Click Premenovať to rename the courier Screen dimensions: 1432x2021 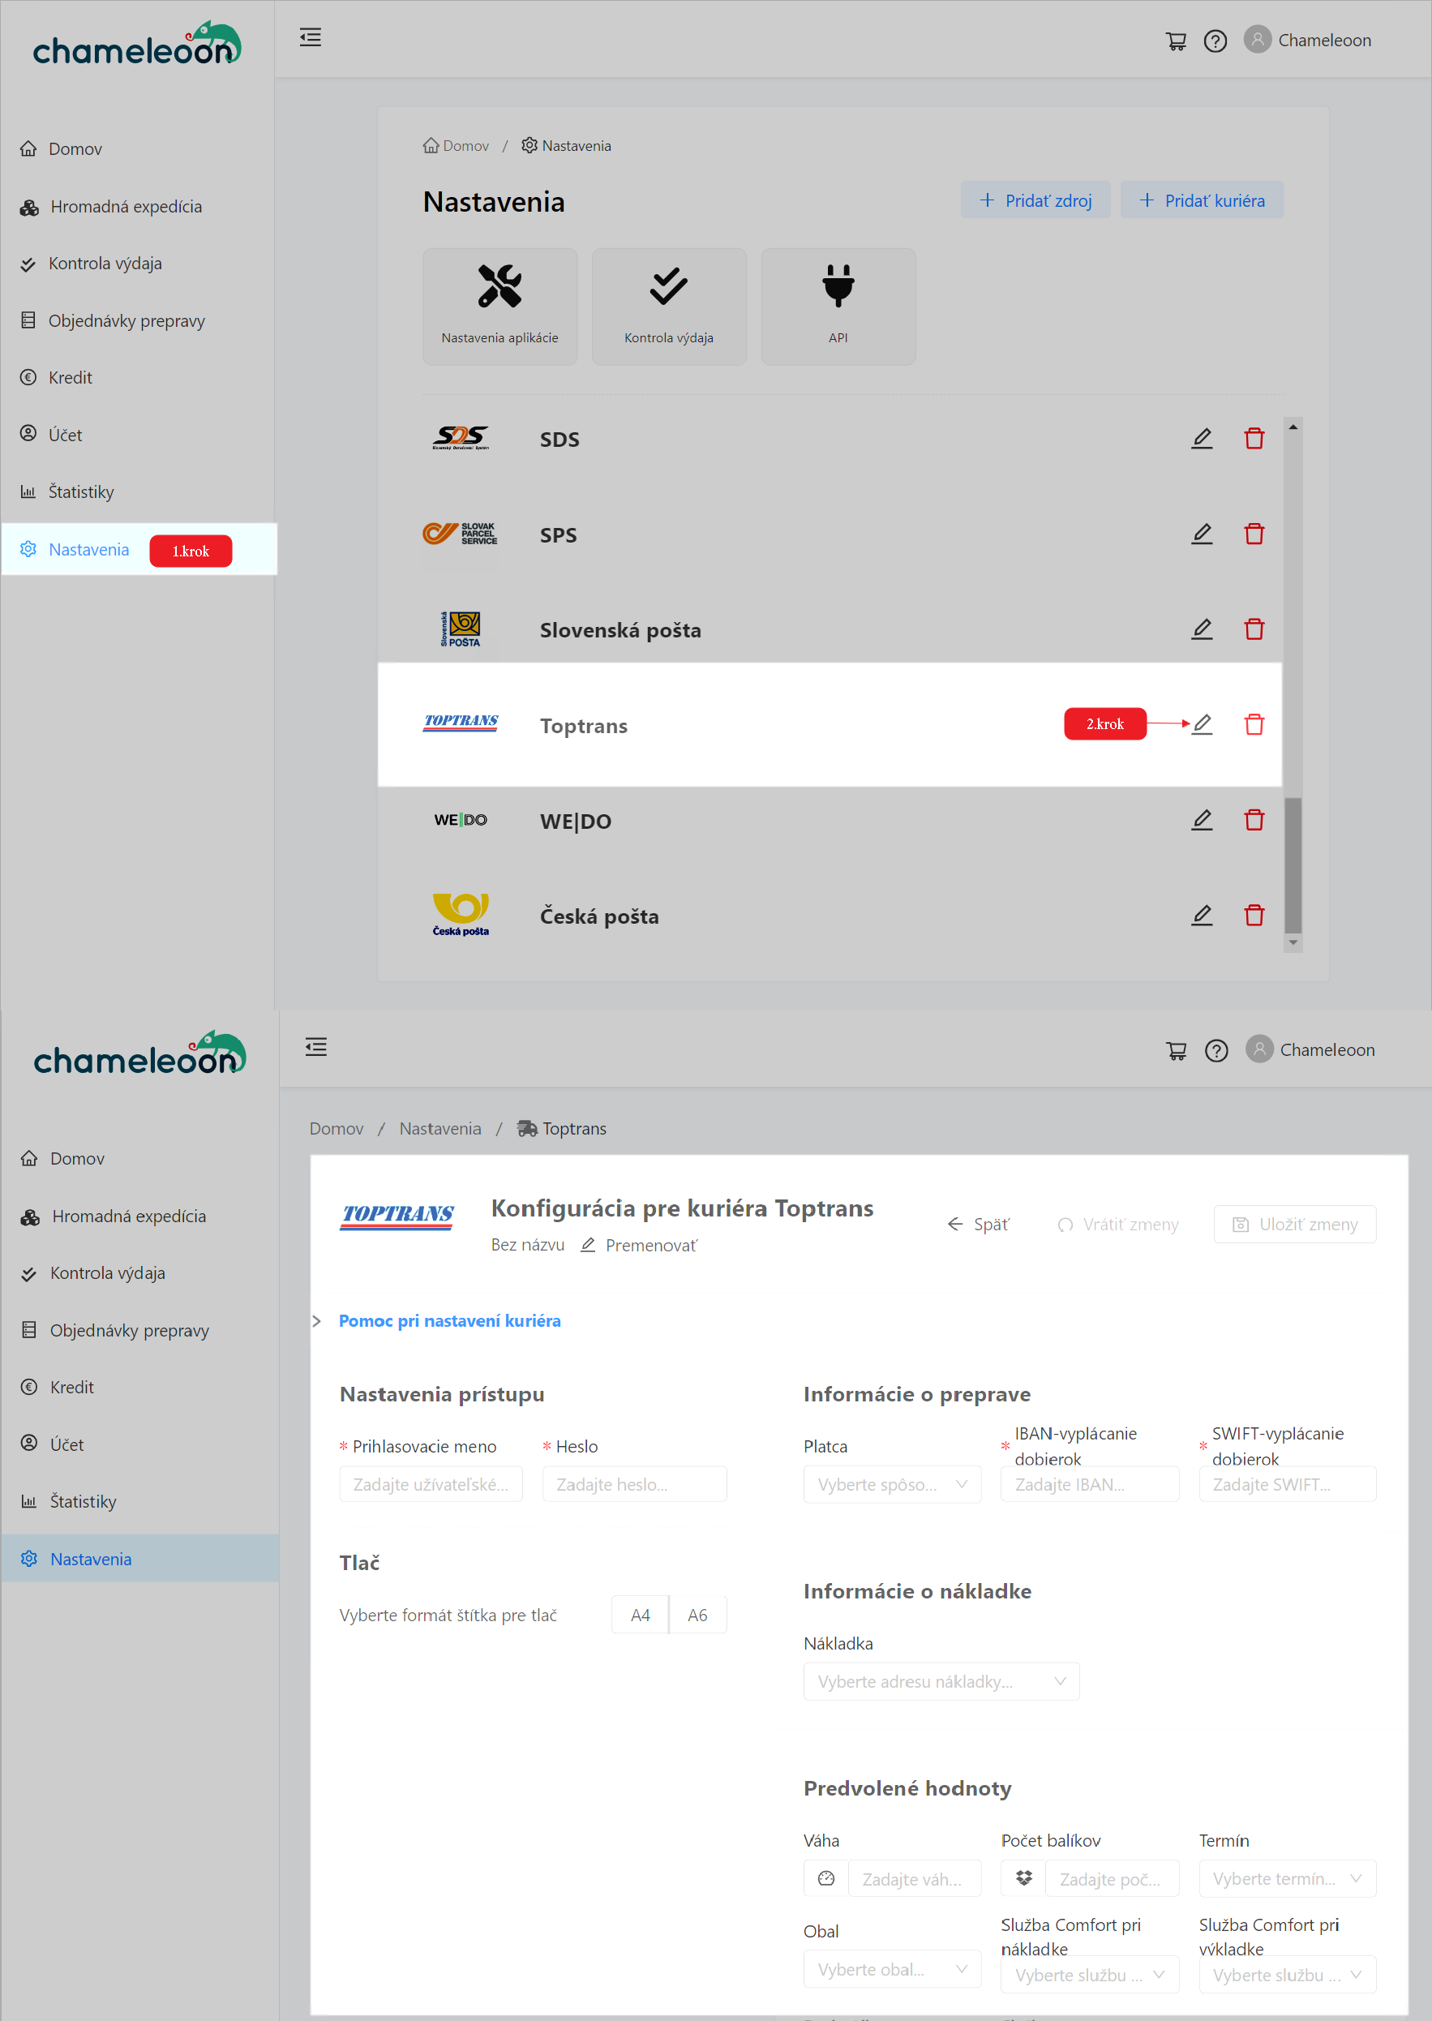[639, 1246]
